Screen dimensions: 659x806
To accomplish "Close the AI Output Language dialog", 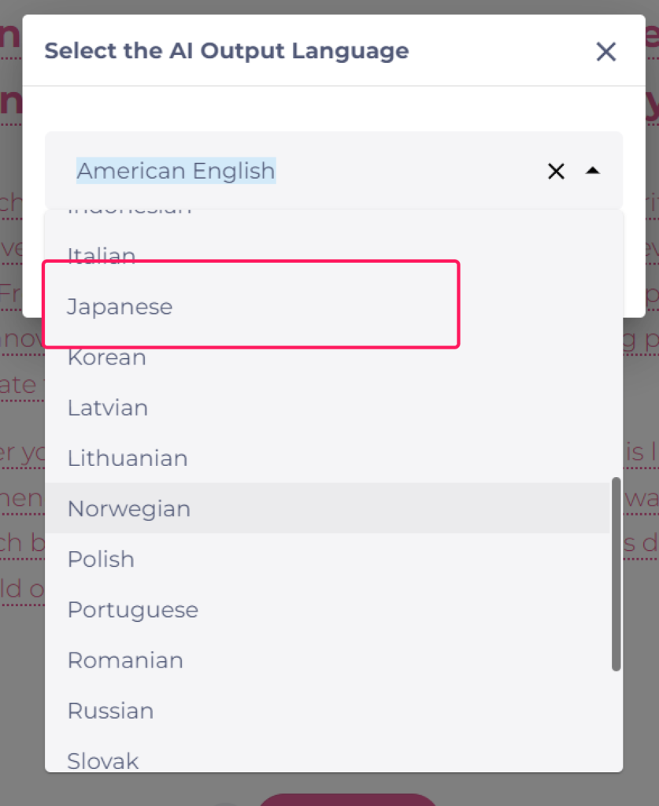I will pyautogui.click(x=605, y=52).
